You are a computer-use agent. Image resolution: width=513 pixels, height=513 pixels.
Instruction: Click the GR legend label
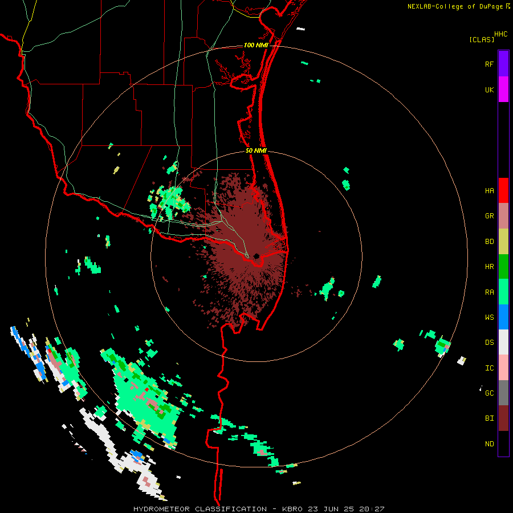tap(489, 216)
